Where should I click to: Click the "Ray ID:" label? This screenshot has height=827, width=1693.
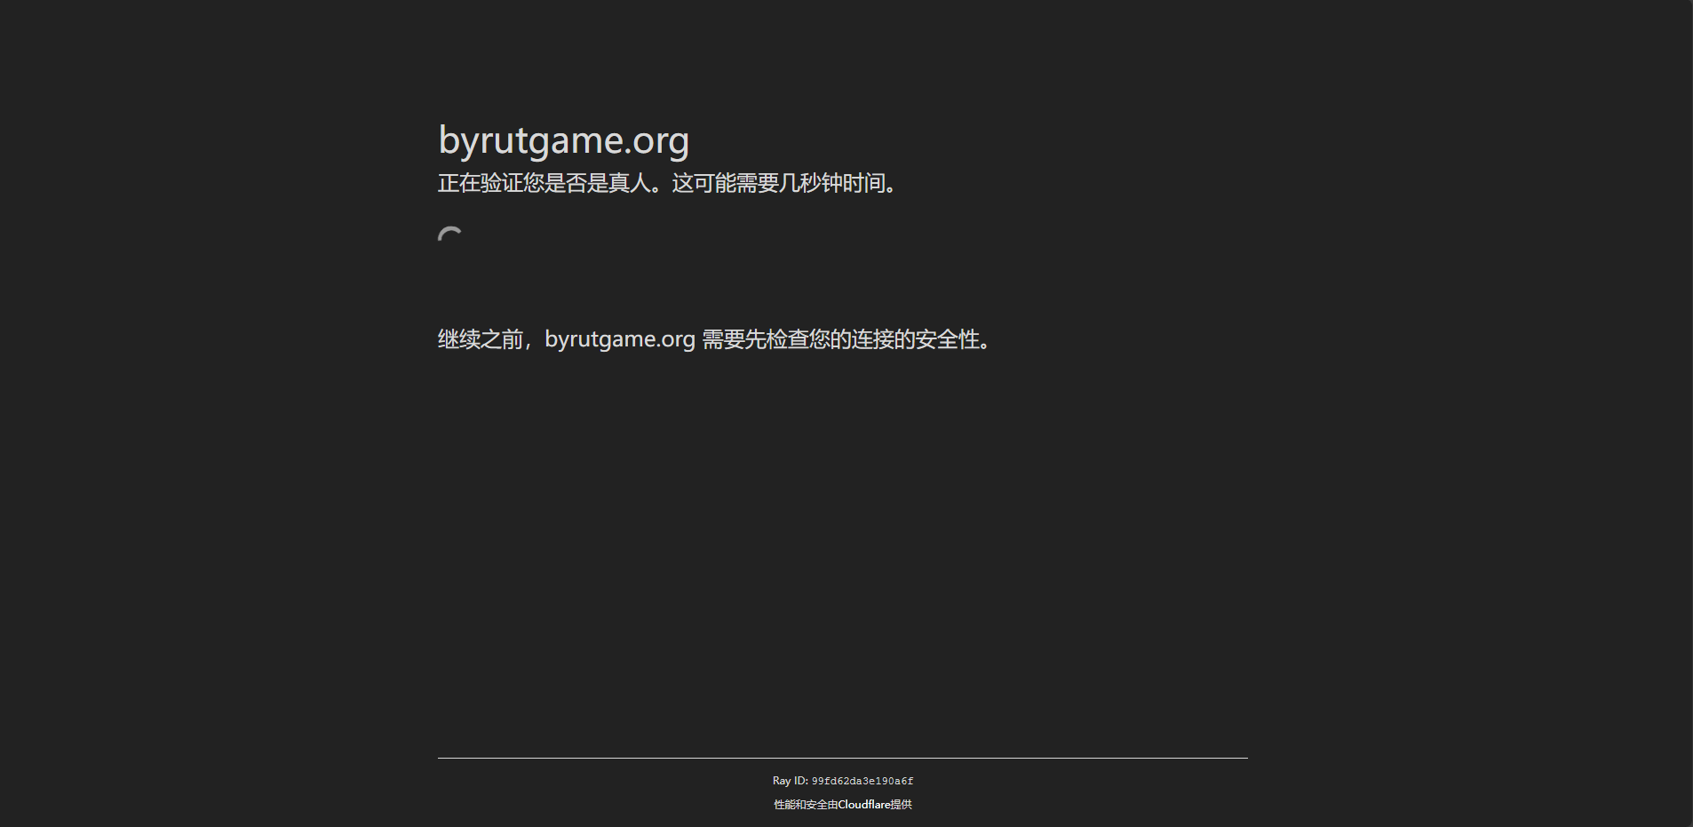point(790,781)
